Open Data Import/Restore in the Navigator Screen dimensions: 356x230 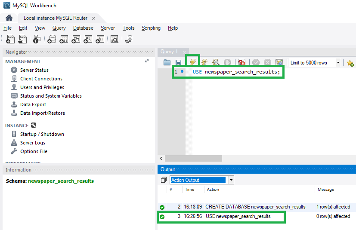pyautogui.click(x=42, y=113)
